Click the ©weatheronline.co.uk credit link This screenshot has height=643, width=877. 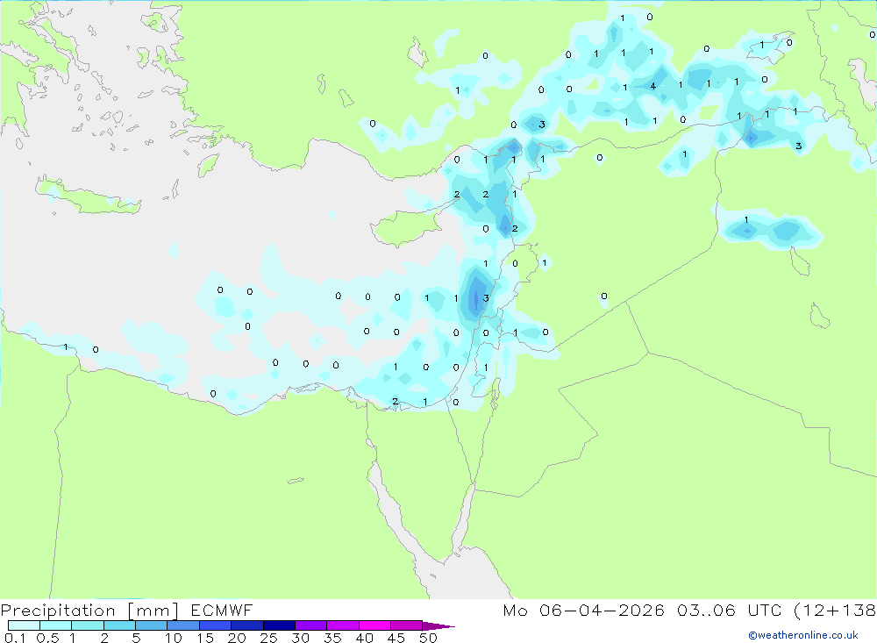(x=803, y=635)
